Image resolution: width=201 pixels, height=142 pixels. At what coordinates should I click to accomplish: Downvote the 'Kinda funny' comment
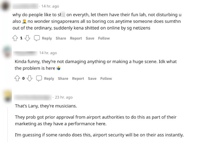(30, 78)
